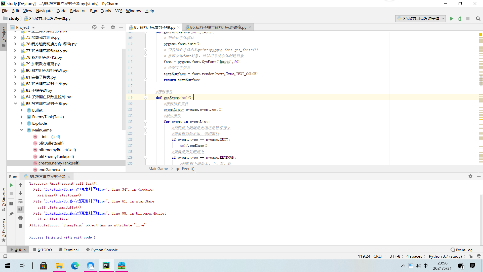Open line separator CRLF selector

point(380,256)
